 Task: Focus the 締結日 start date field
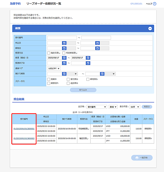[x=55, y=48]
